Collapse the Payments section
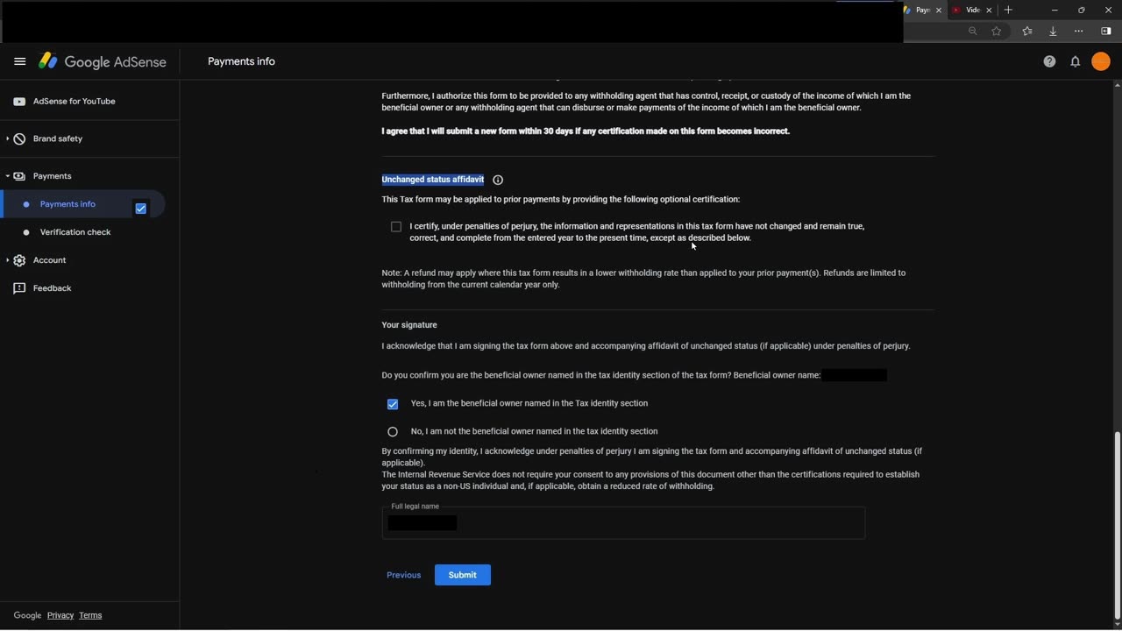The width and height of the screenshot is (1122, 631). (x=8, y=176)
